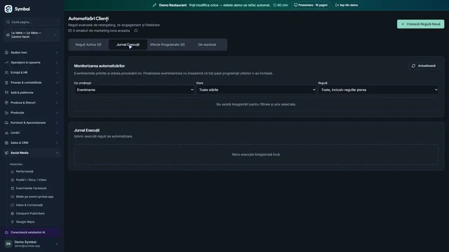The width and height of the screenshot is (449, 252).
Task: Click the Furnizori & Aprovizionare truck icon
Action: (x=7, y=123)
